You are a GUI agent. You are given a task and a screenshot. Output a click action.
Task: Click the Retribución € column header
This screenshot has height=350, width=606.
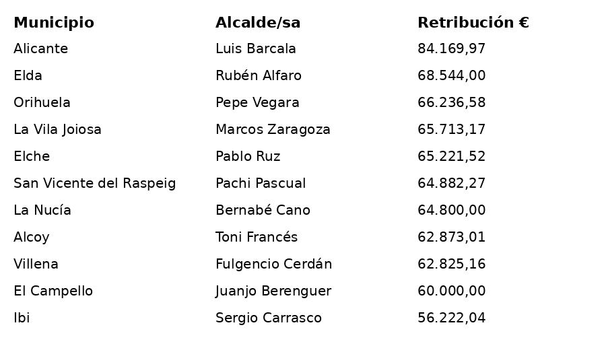point(473,23)
